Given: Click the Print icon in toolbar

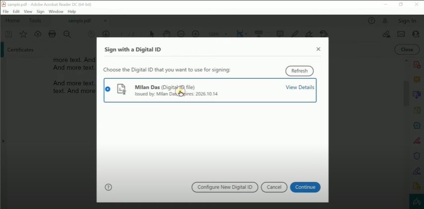Looking at the screenshot, I should pos(52,34).
